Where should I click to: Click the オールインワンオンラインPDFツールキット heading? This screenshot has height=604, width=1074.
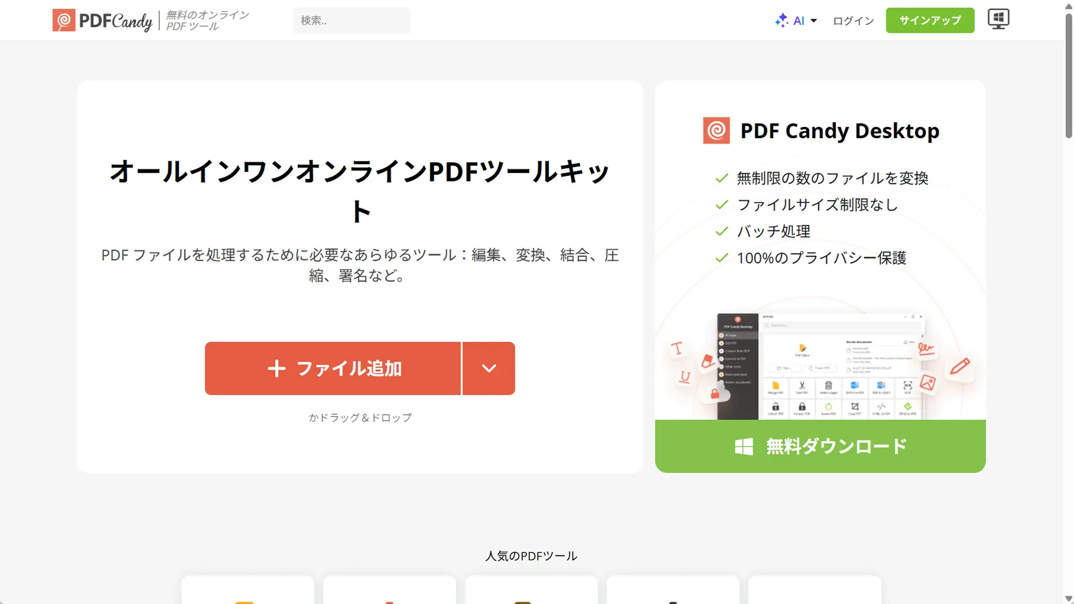click(x=360, y=191)
